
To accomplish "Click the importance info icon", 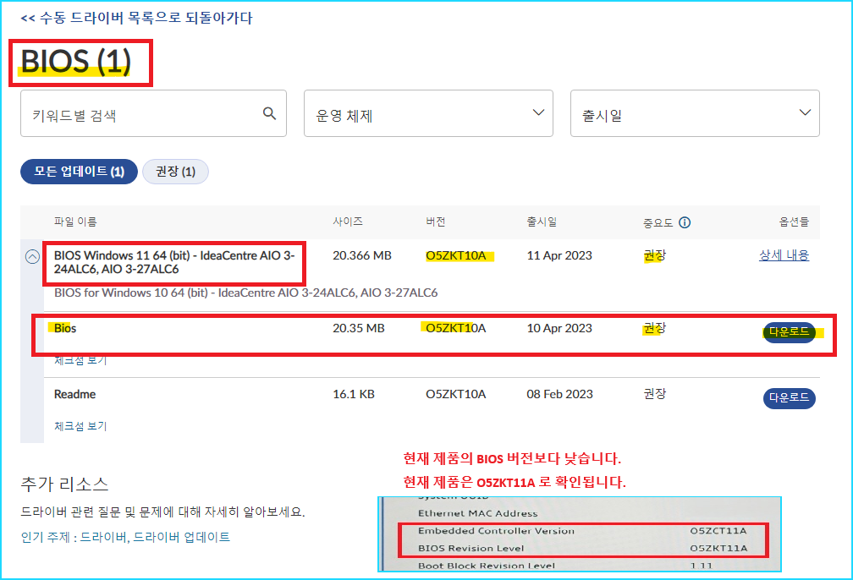I will [x=685, y=222].
